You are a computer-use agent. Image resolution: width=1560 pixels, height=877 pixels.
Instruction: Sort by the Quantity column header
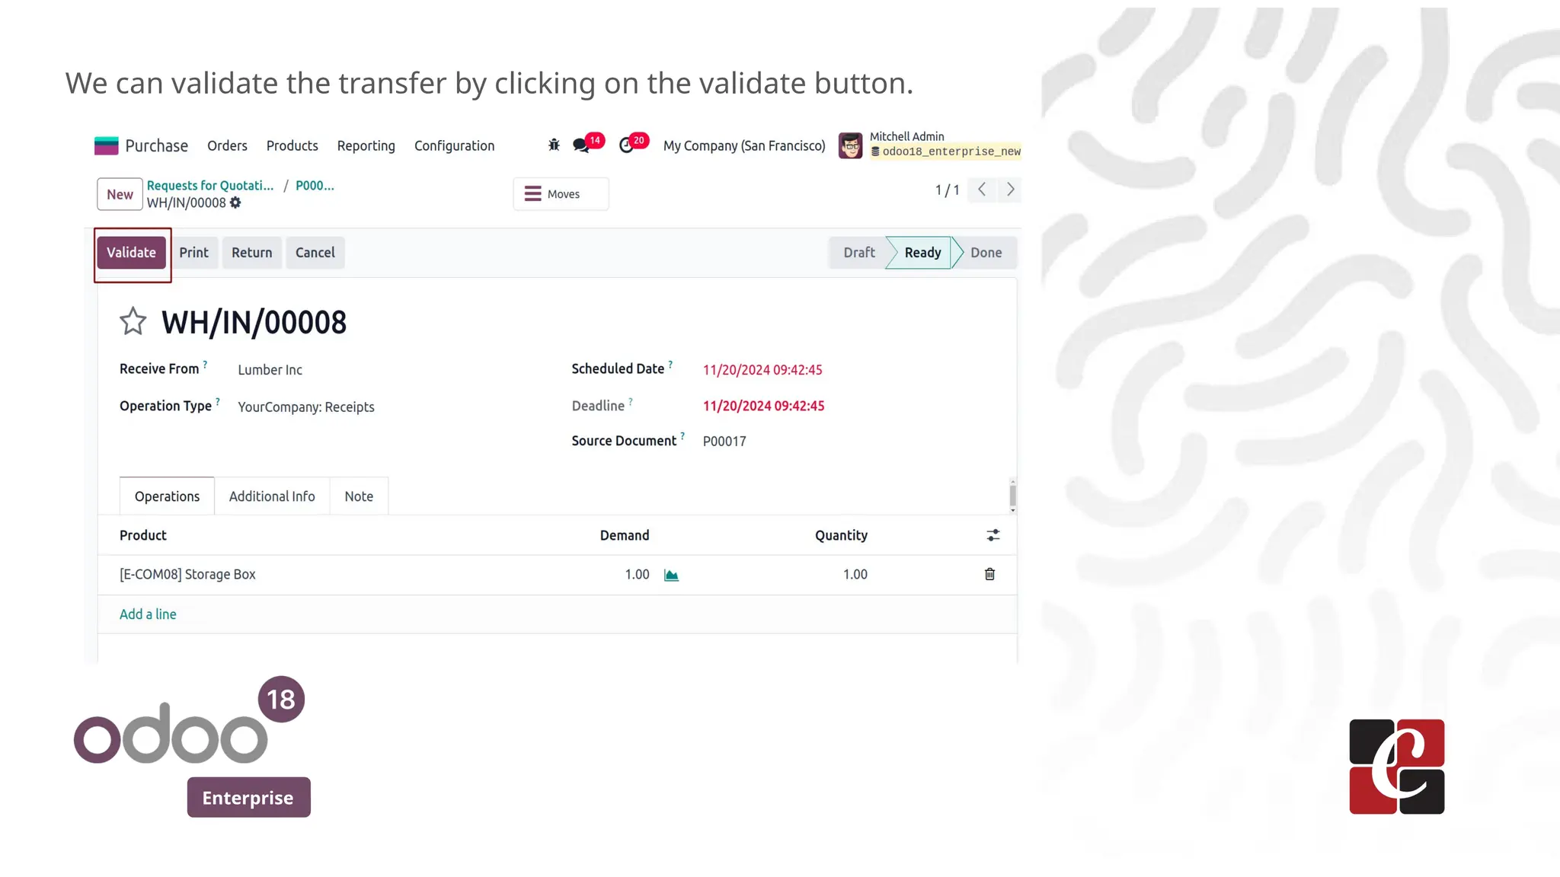pos(841,535)
